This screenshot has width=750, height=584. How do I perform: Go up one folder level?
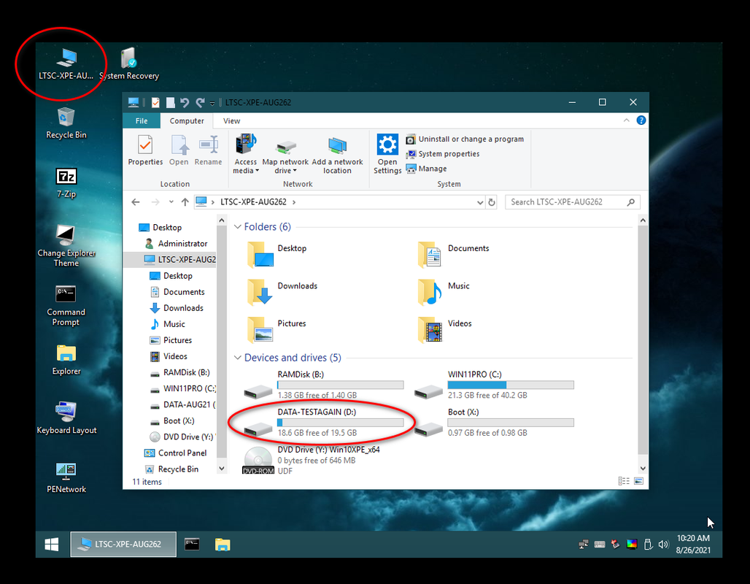pyautogui.click(x=185, y=202)
